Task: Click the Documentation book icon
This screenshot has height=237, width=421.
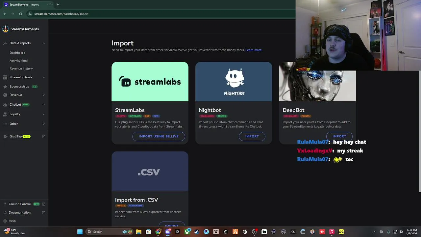Action: 5,213
